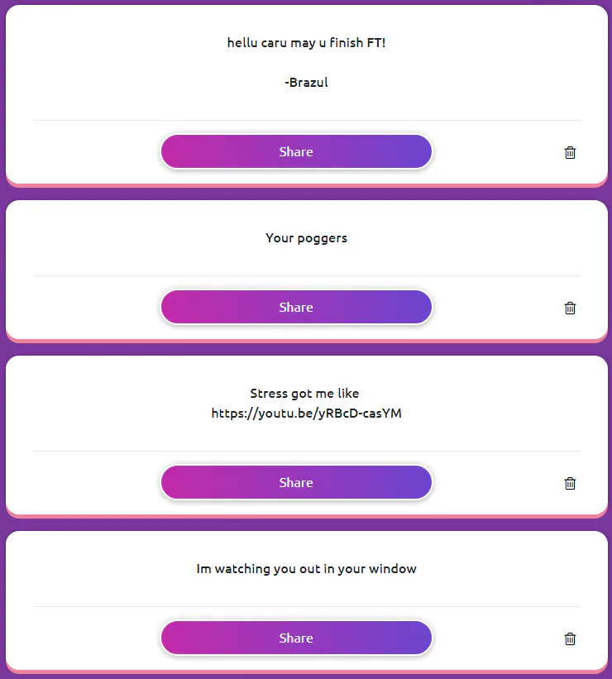Trash the "Im watching you" message

(x=570, y=638)
